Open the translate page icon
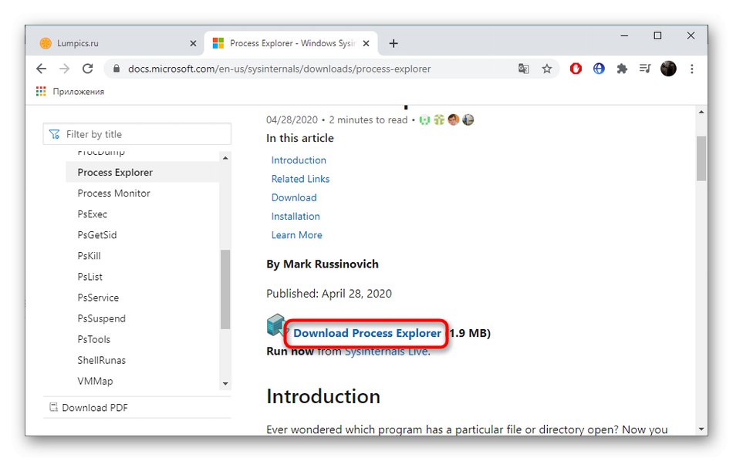 [x=524, y=69]
